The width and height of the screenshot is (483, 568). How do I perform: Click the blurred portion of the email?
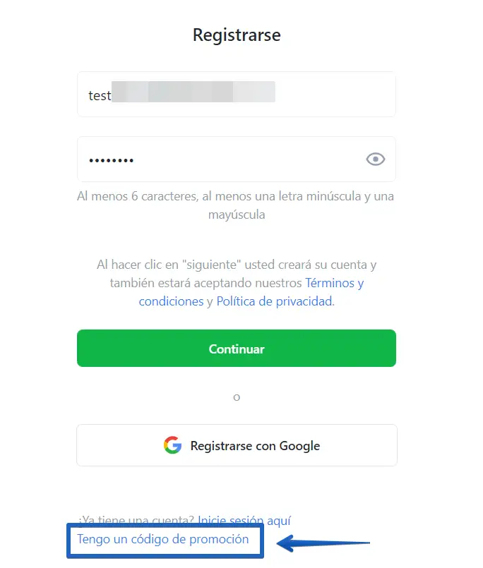193,92
